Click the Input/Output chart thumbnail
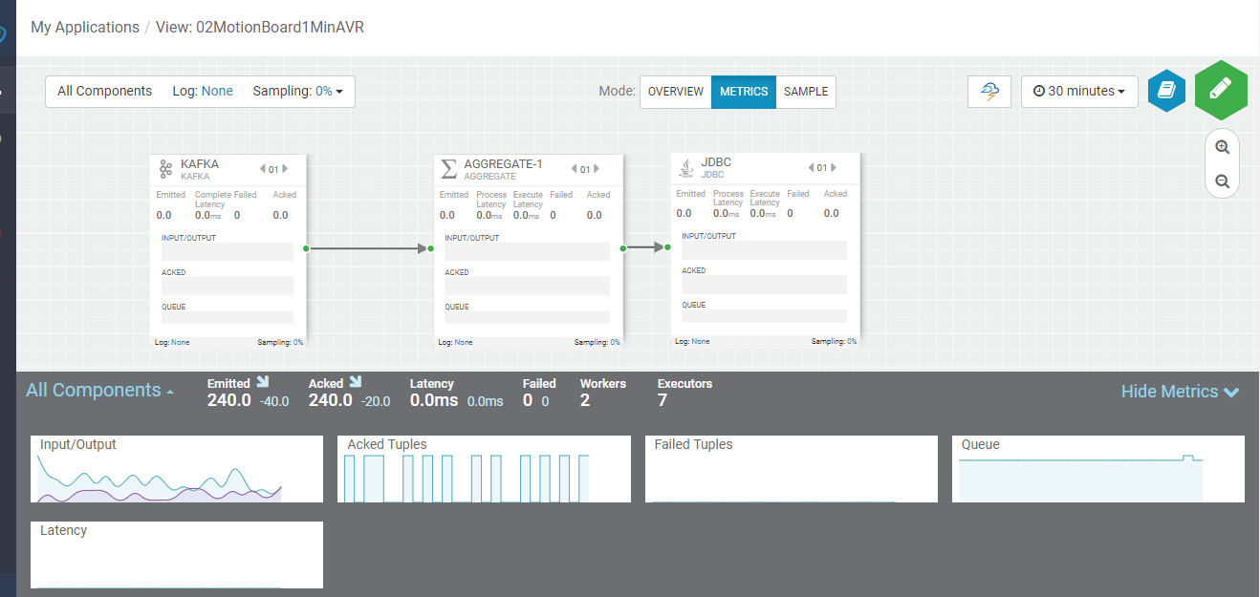The height and width of the screenshot is (597, 1260). coord(177,469)
